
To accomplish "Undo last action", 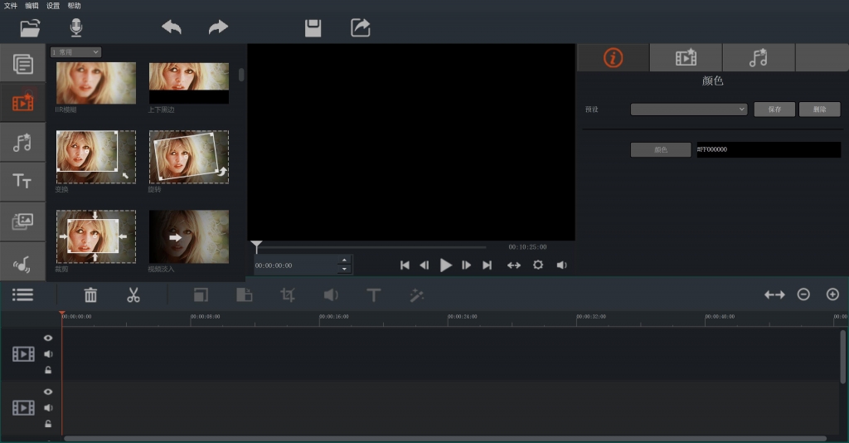I will [x=172, y=27].
